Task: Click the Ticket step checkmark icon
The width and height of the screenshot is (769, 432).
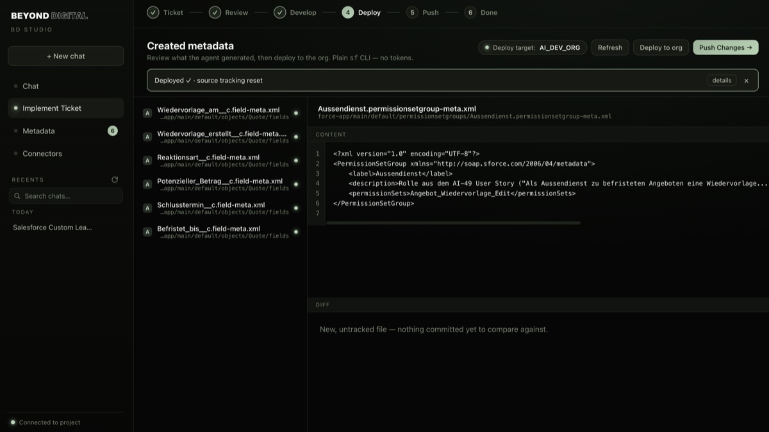Action: click(x=153, y=12)
